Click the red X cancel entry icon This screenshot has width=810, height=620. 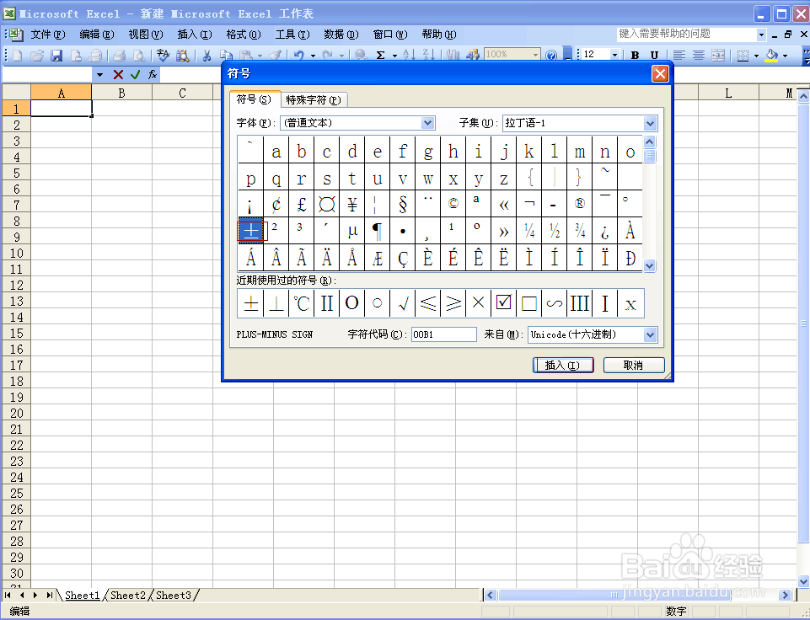118,75
